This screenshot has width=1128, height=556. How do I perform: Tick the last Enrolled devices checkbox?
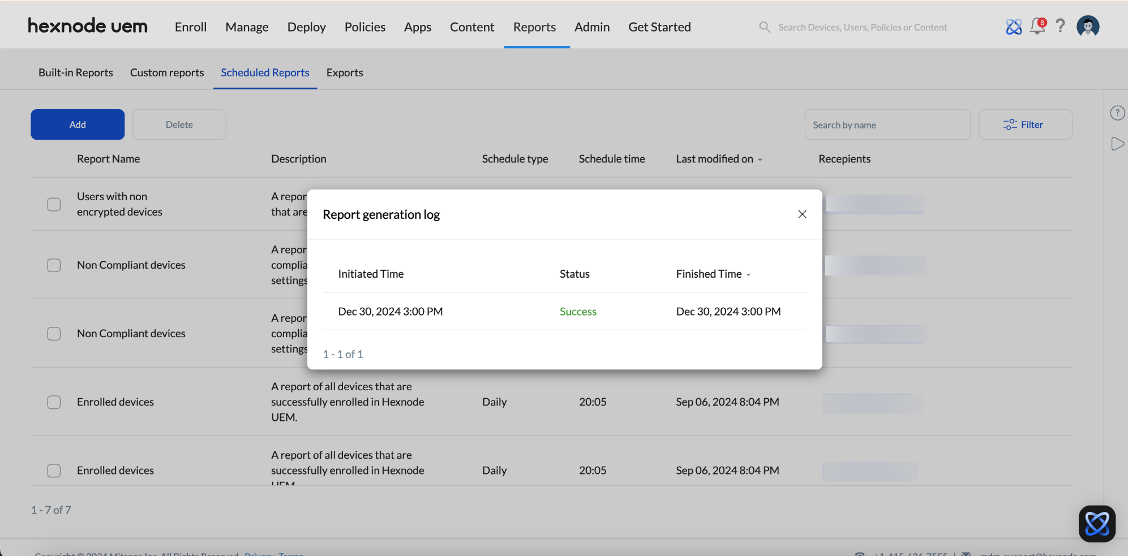[54, 471]
